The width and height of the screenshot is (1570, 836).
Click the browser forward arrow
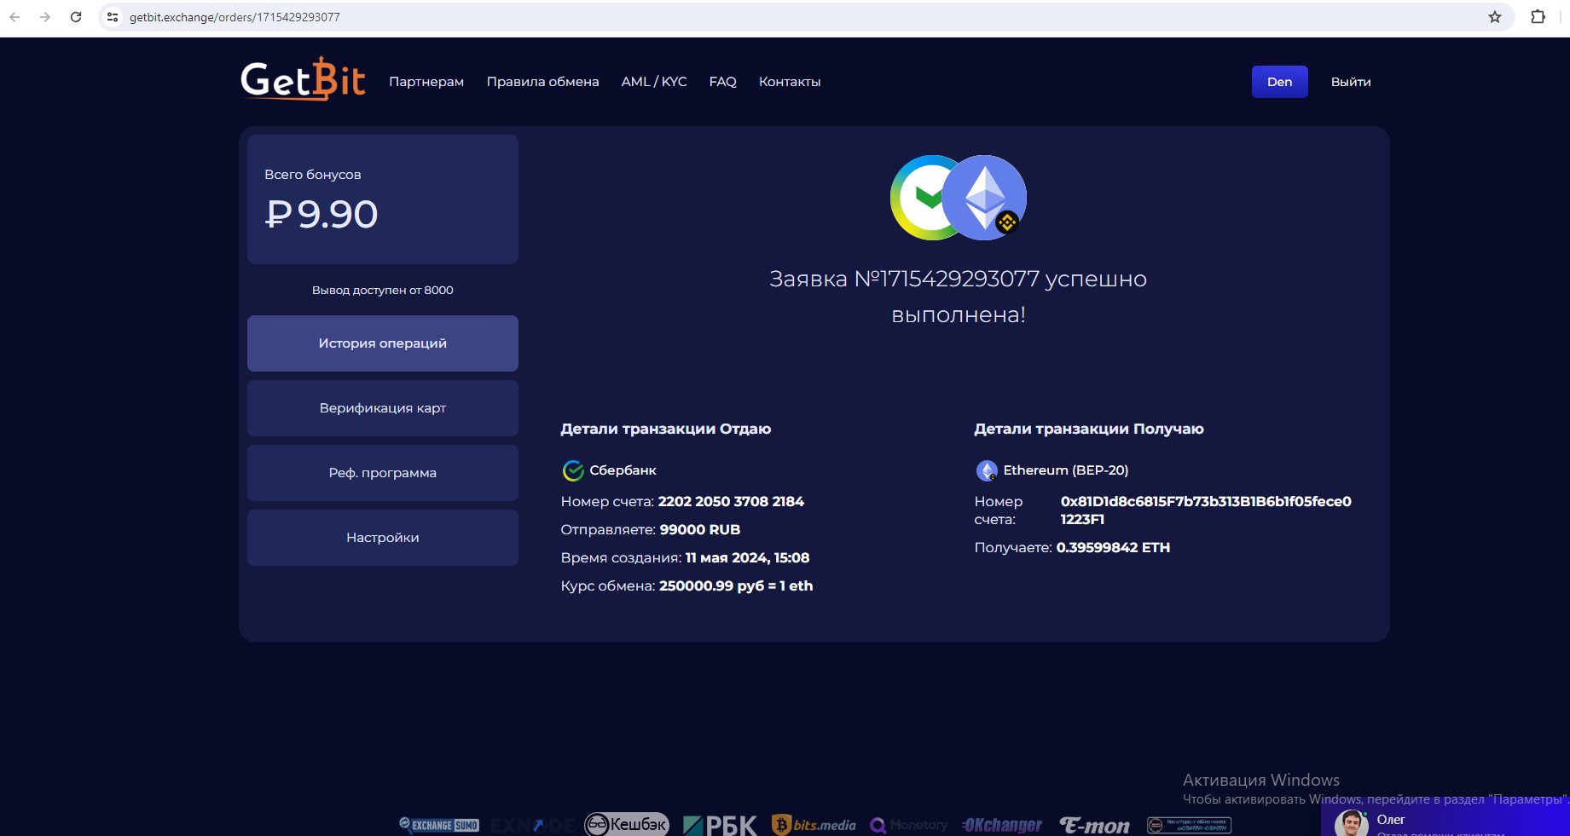(x=45, y=17)
